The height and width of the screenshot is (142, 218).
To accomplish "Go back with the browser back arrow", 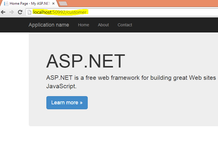I will tap(3, 12).
